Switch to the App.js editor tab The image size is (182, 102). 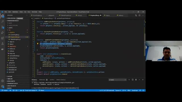107,15
